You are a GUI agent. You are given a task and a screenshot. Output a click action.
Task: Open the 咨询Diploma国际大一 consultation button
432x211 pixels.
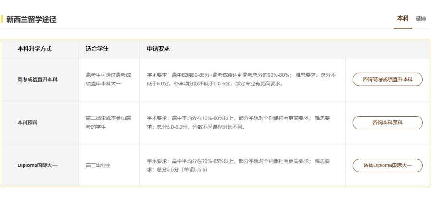(x=387, y=165)
